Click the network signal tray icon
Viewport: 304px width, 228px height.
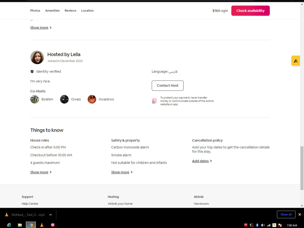(268, 225)
